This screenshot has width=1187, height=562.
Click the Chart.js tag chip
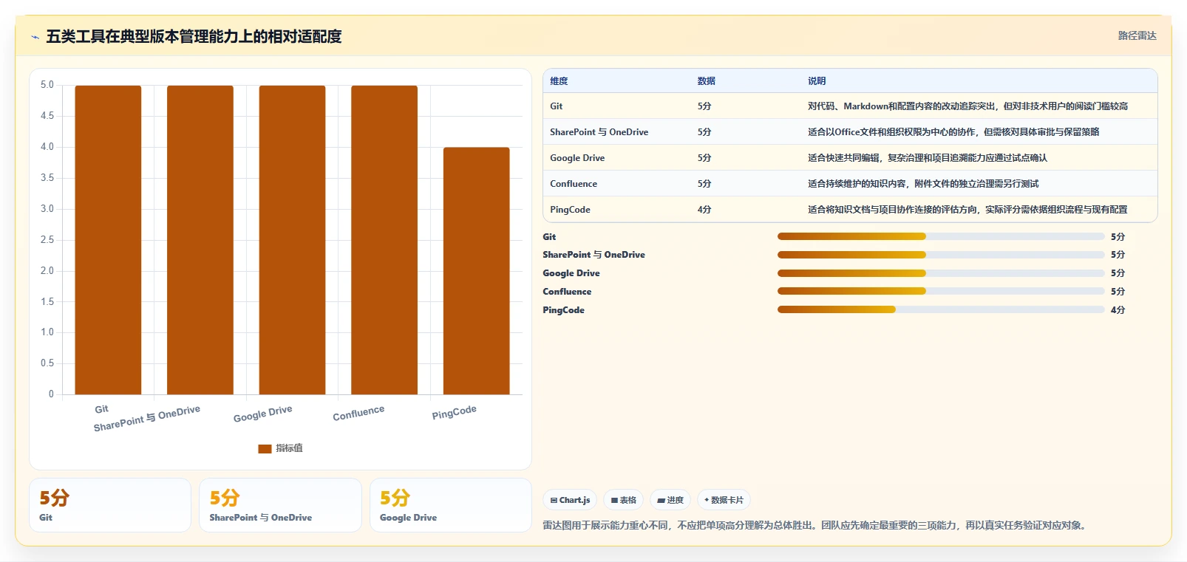click(x=570, y=500)
